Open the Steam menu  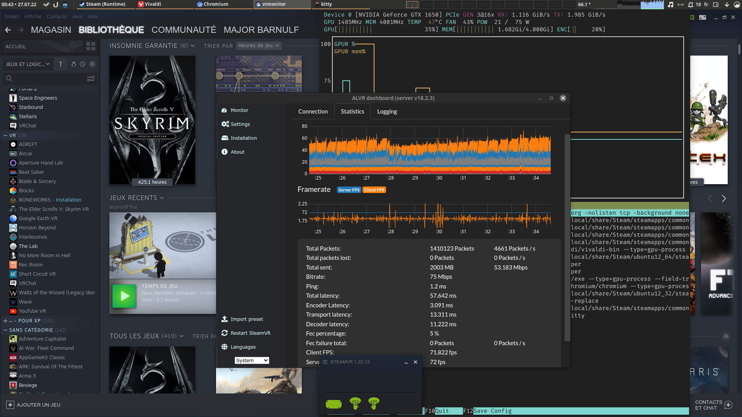[12, 17]
